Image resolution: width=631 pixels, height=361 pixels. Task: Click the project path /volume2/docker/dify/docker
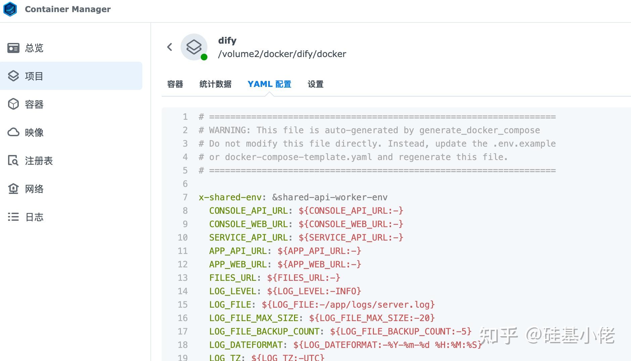click(282, 54)
